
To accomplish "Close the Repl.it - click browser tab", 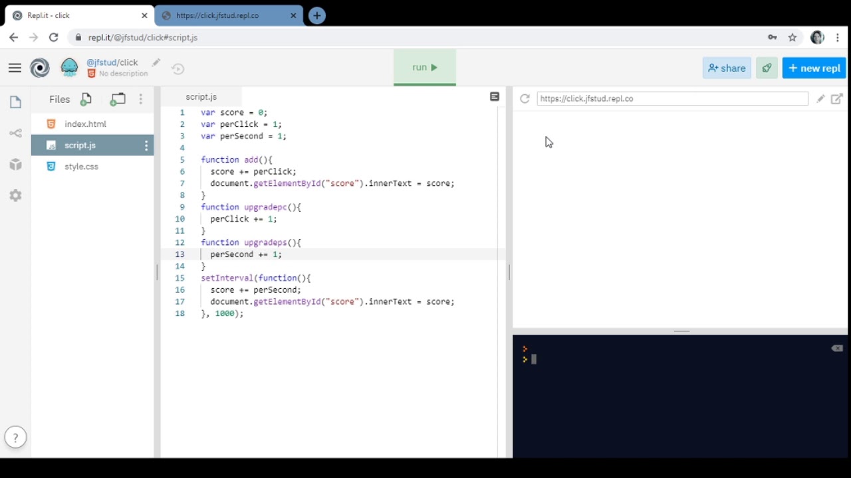I will (144, 15).
